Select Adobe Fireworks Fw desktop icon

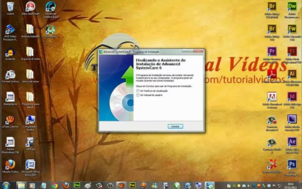pos(292,32)
